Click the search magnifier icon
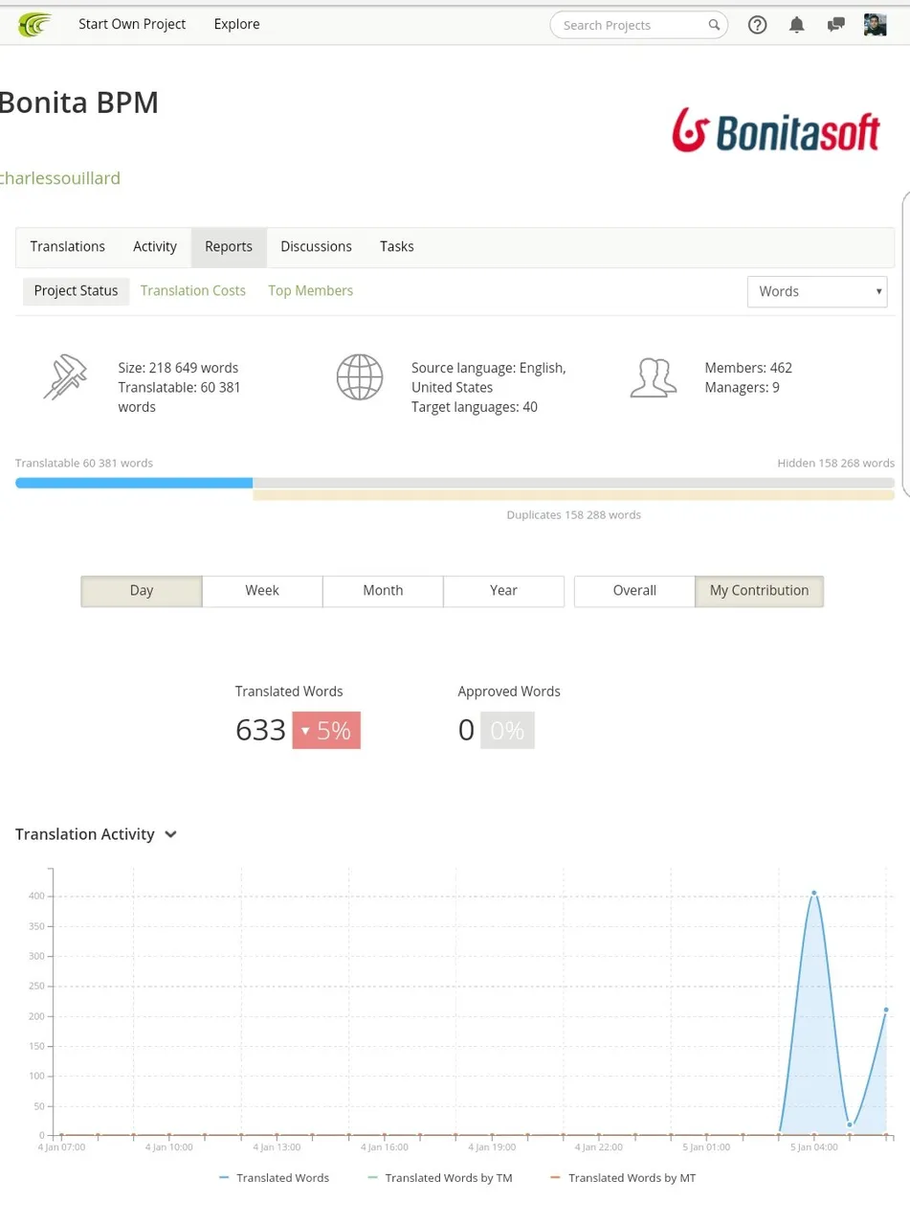This screenshot has height=1226, width=910. (x=714, y=25)
